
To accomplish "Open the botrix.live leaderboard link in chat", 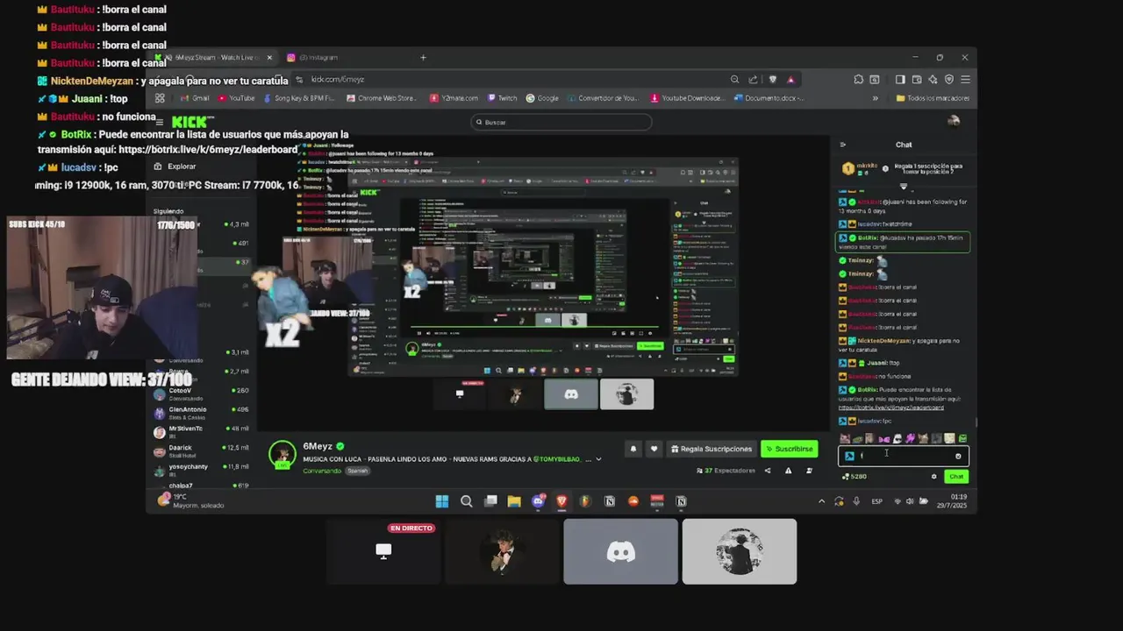I will [x=891, y=408].
